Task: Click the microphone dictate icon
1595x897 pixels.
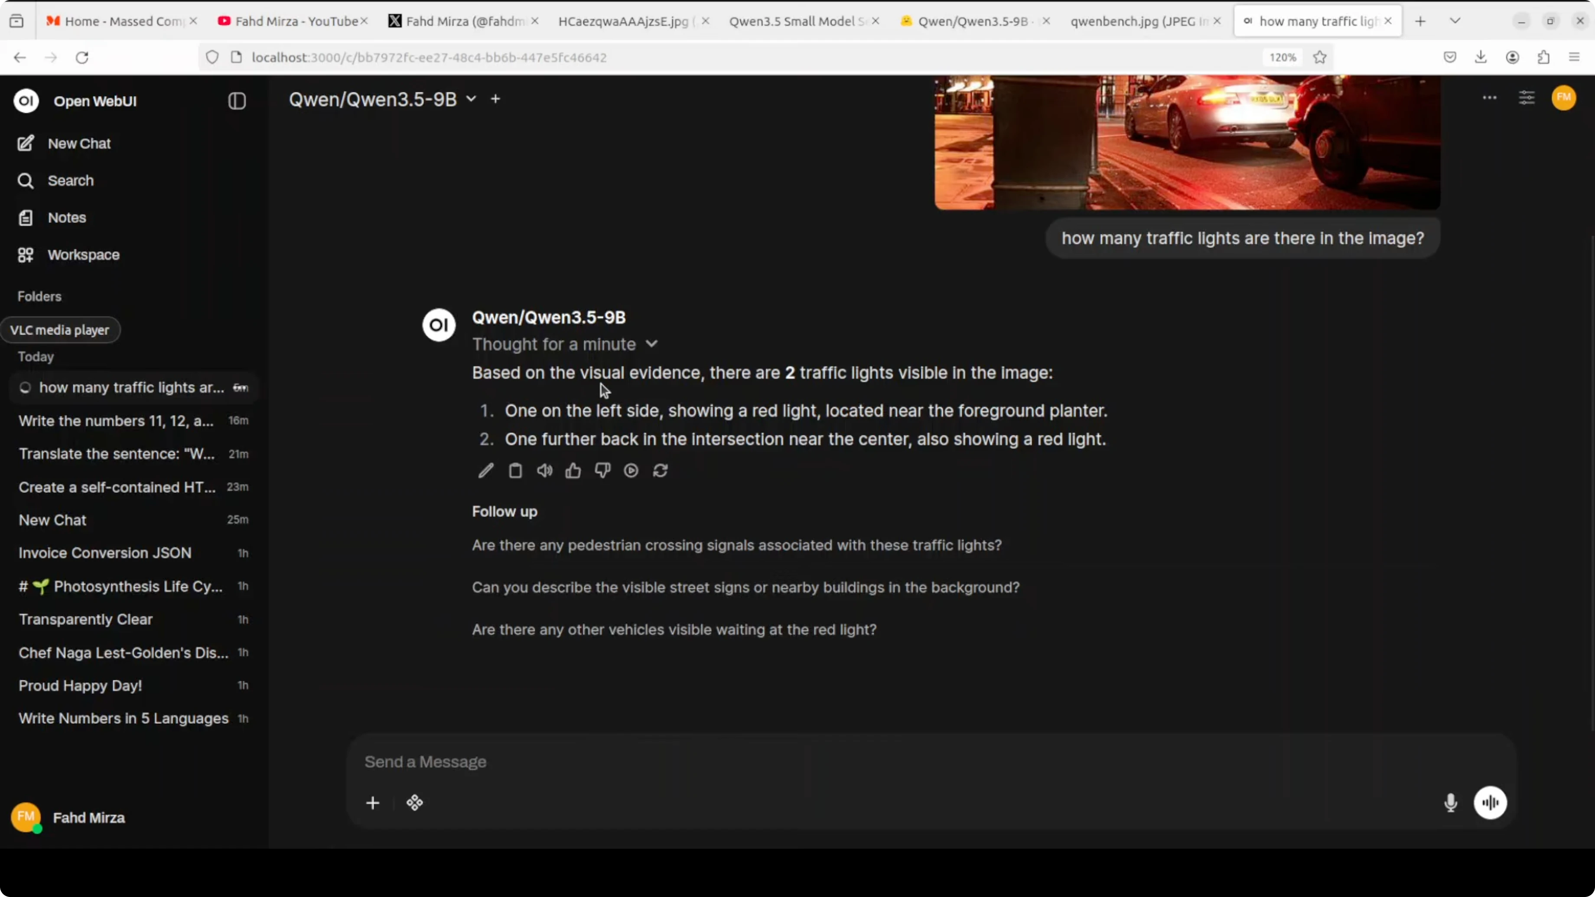Action: (1450, 803)
